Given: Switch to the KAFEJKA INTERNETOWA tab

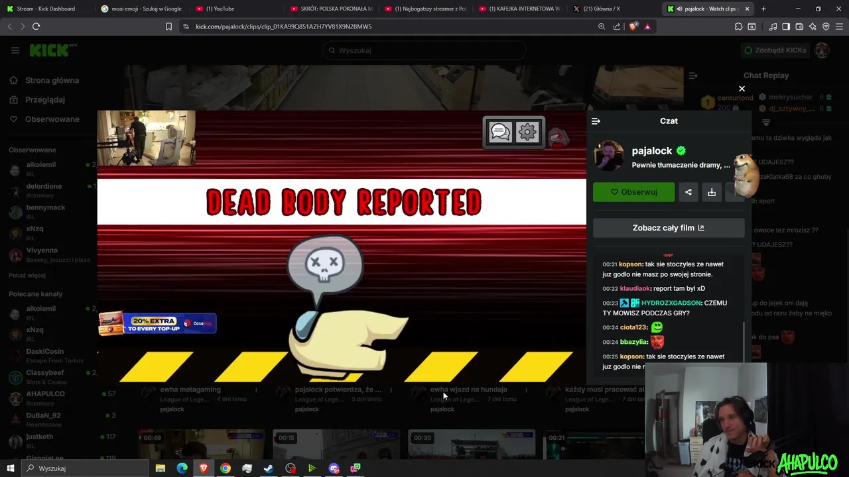Looking at the screenshot, I should [519, 9].
